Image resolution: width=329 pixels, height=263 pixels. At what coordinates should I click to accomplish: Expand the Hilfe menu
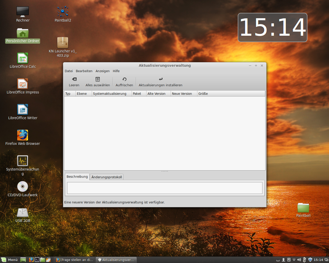pyautogui.click(x=116, y=71)
